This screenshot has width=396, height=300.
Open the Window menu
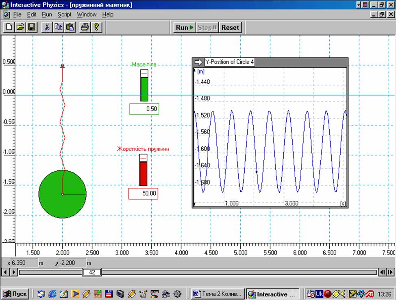tap(87, 15)
